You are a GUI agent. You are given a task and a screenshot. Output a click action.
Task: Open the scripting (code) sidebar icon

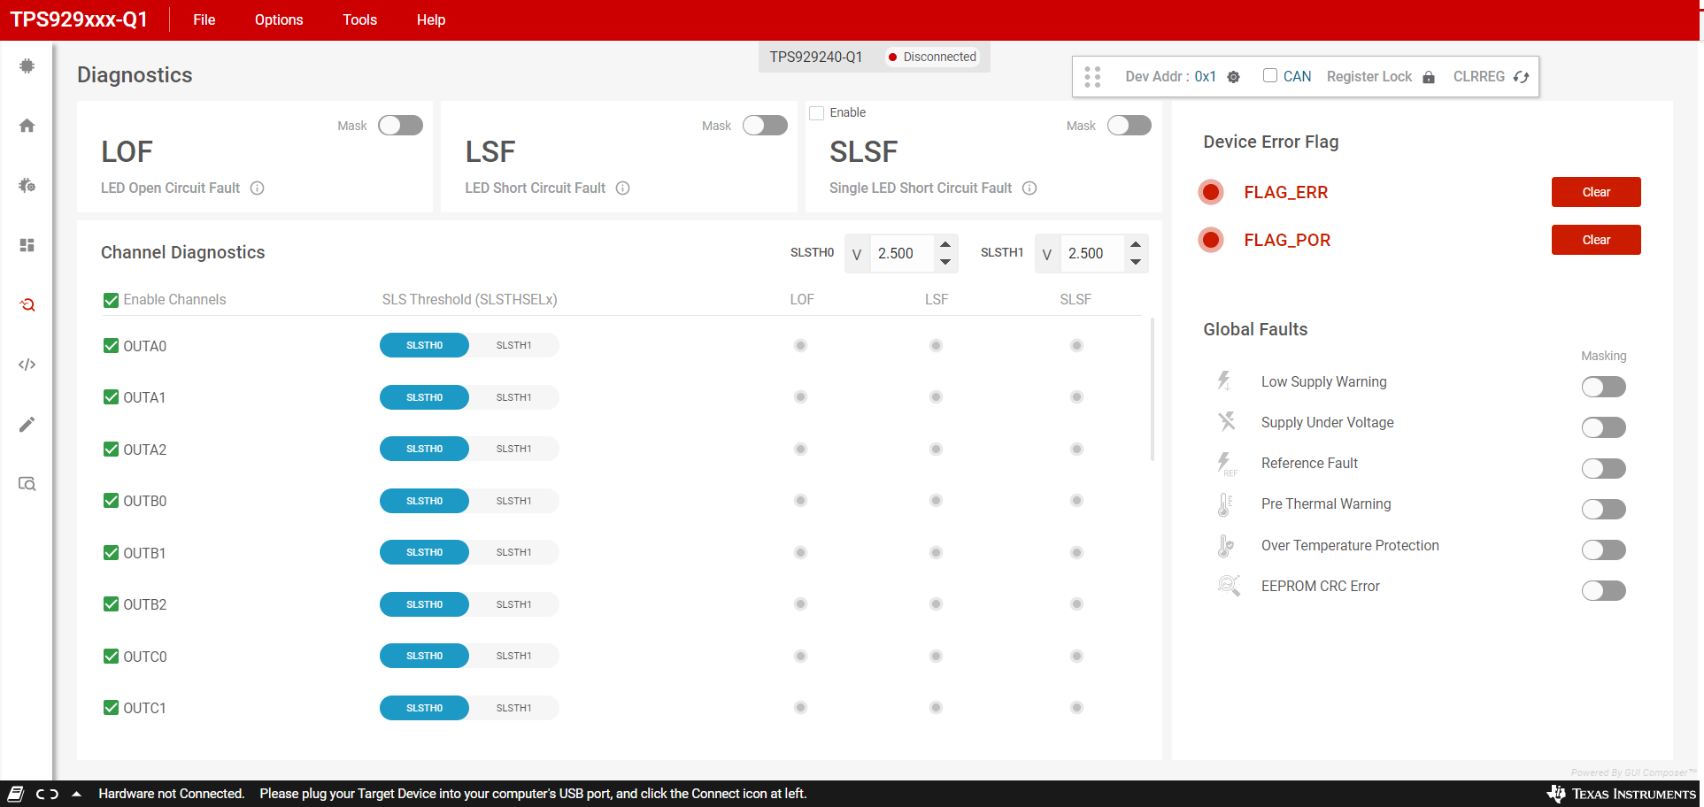point(27,364)
